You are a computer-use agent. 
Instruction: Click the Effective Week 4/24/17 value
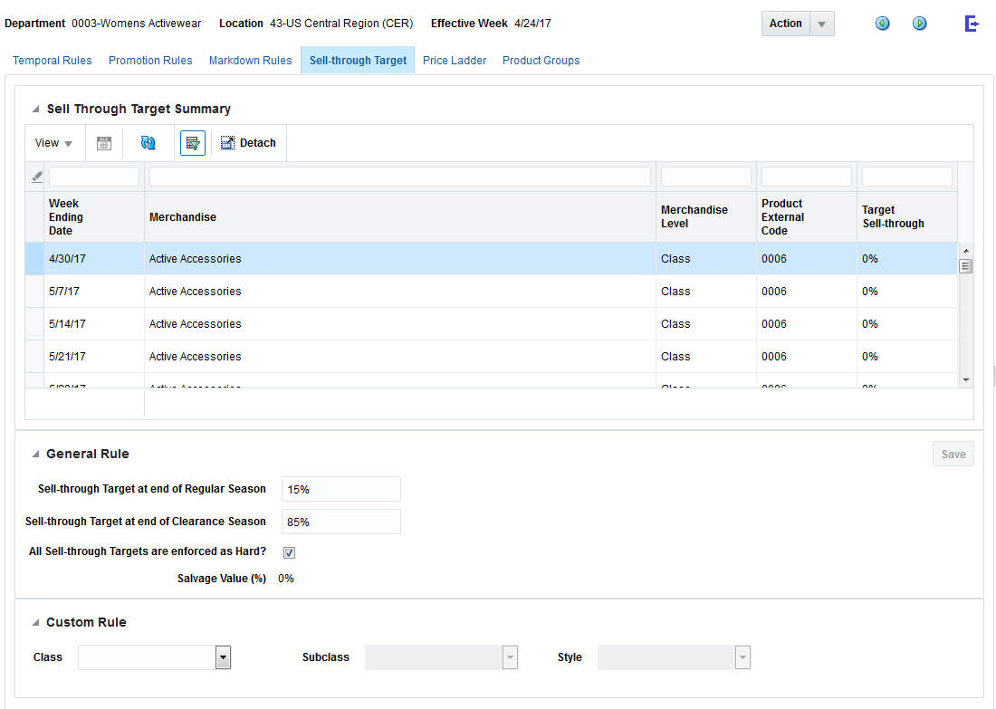pyautogui.click(x=532, y=24)
